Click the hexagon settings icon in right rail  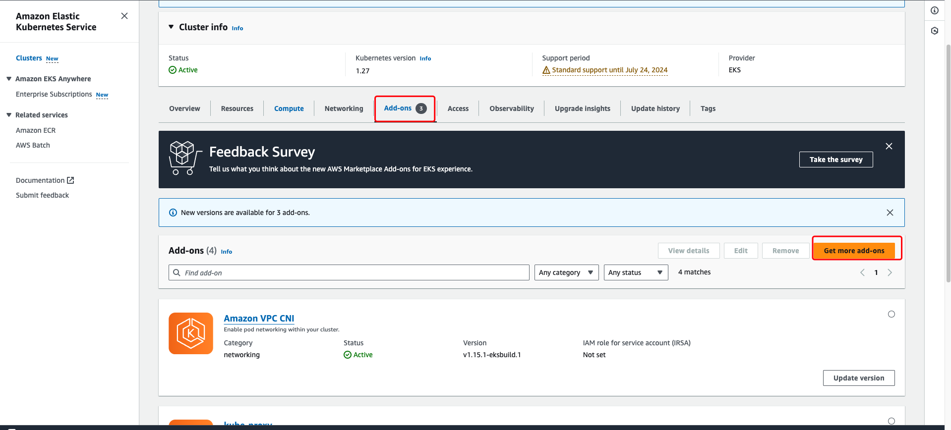(x=934, y=31)
